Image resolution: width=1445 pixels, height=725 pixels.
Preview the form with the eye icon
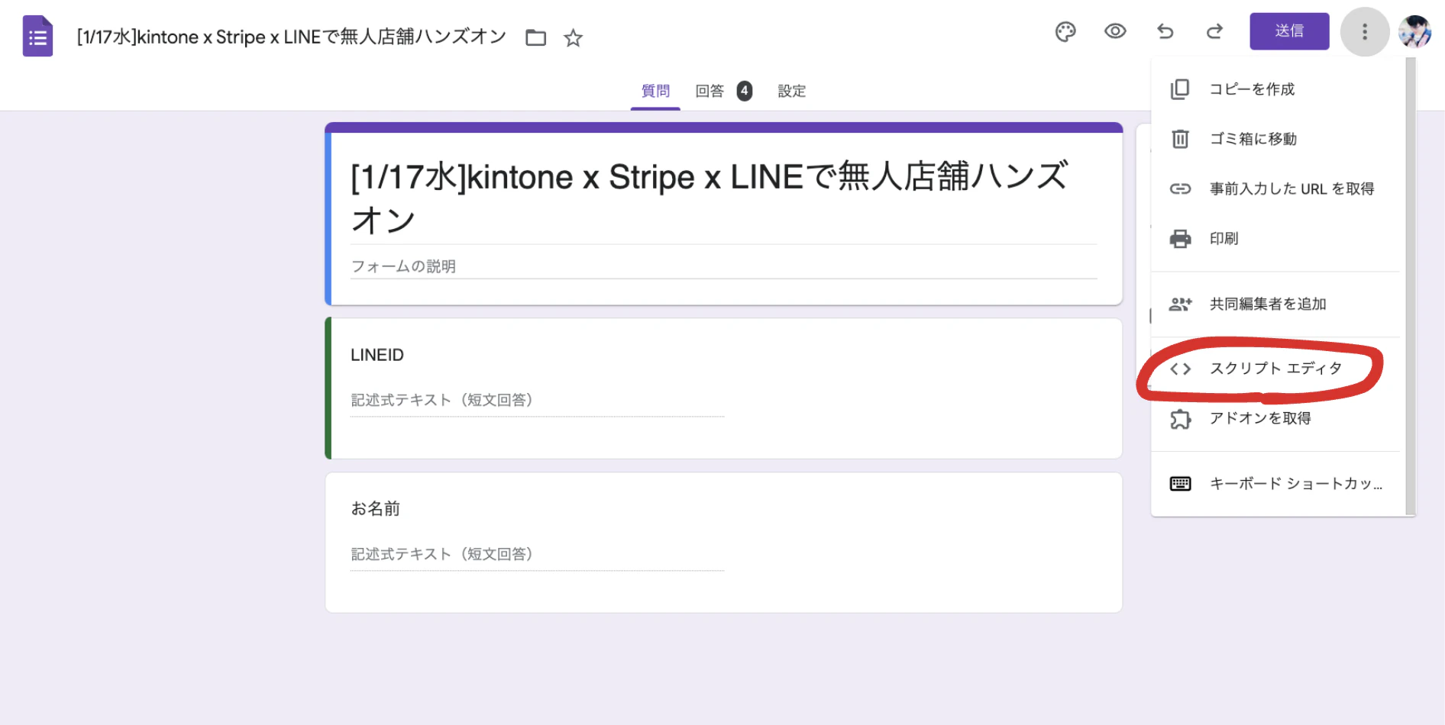1114,32
